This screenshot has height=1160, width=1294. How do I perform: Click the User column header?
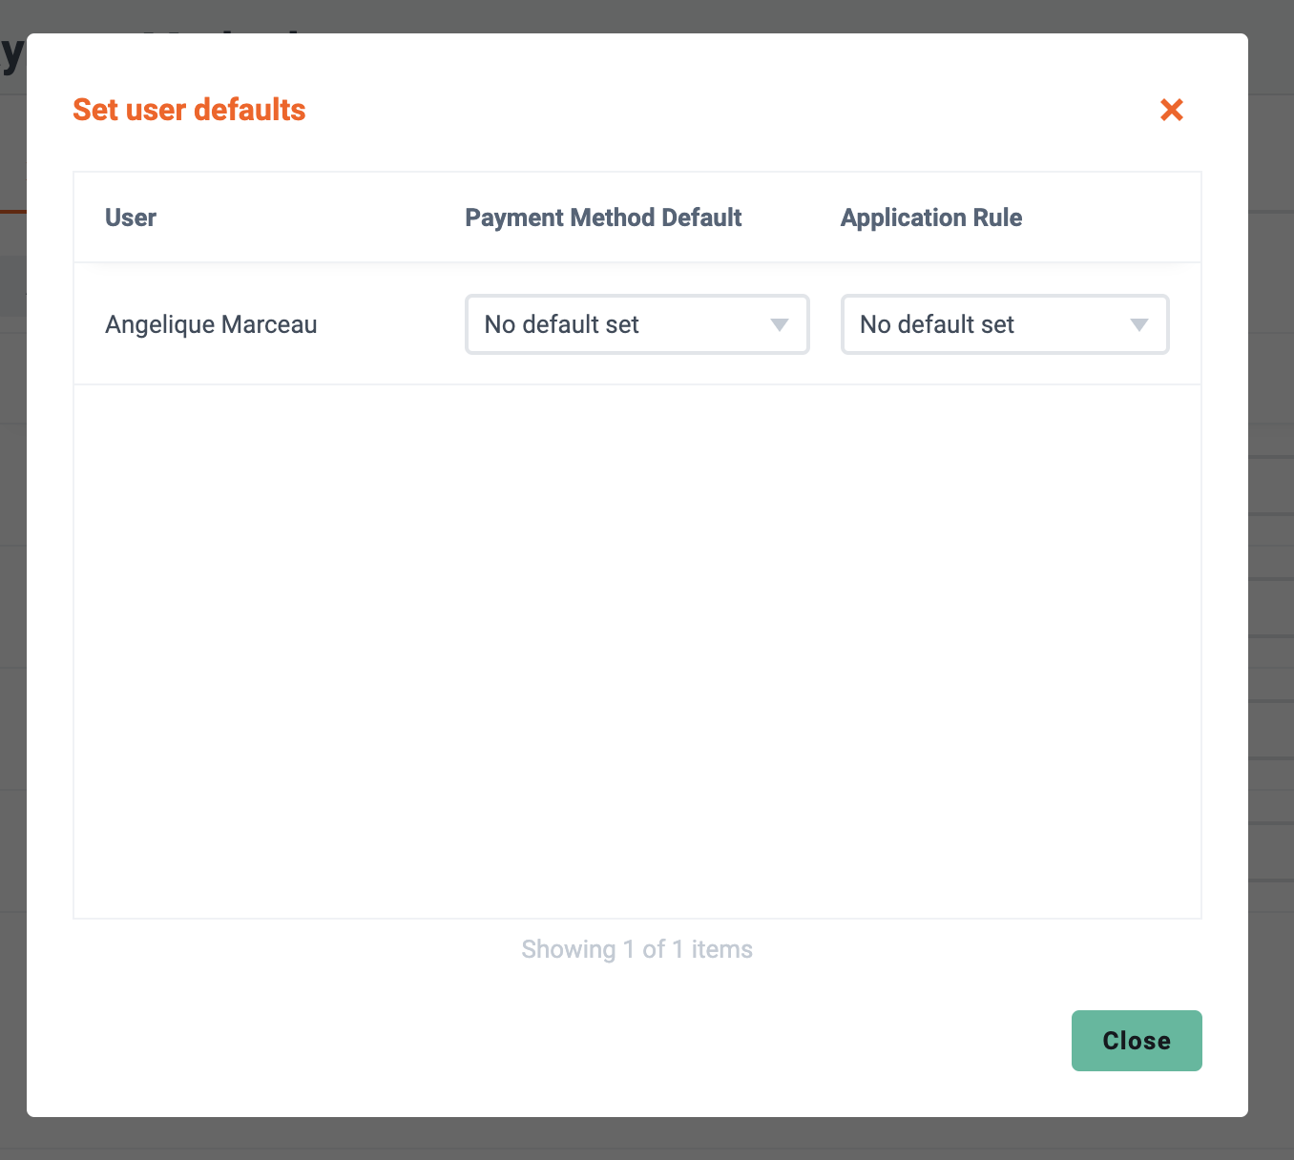click(131, 217)
